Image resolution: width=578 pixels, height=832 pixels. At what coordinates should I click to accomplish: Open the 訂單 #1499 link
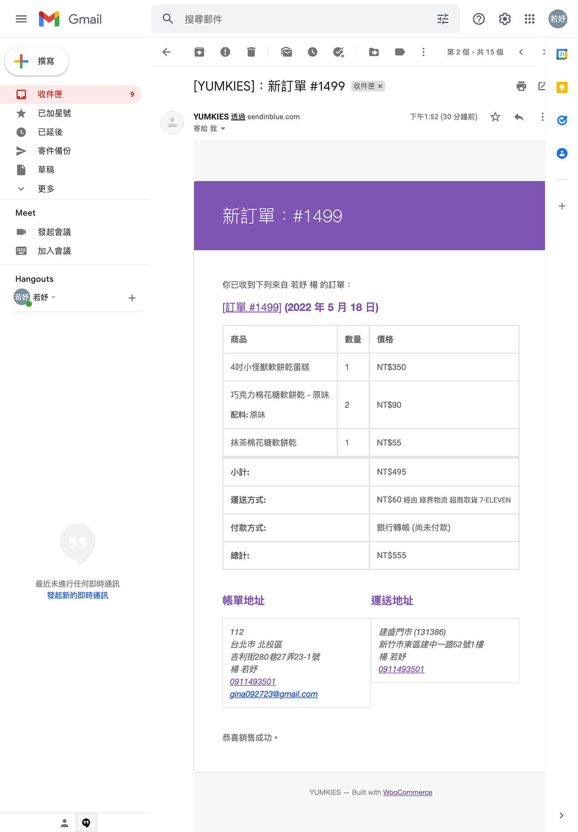tap(252, 308)
